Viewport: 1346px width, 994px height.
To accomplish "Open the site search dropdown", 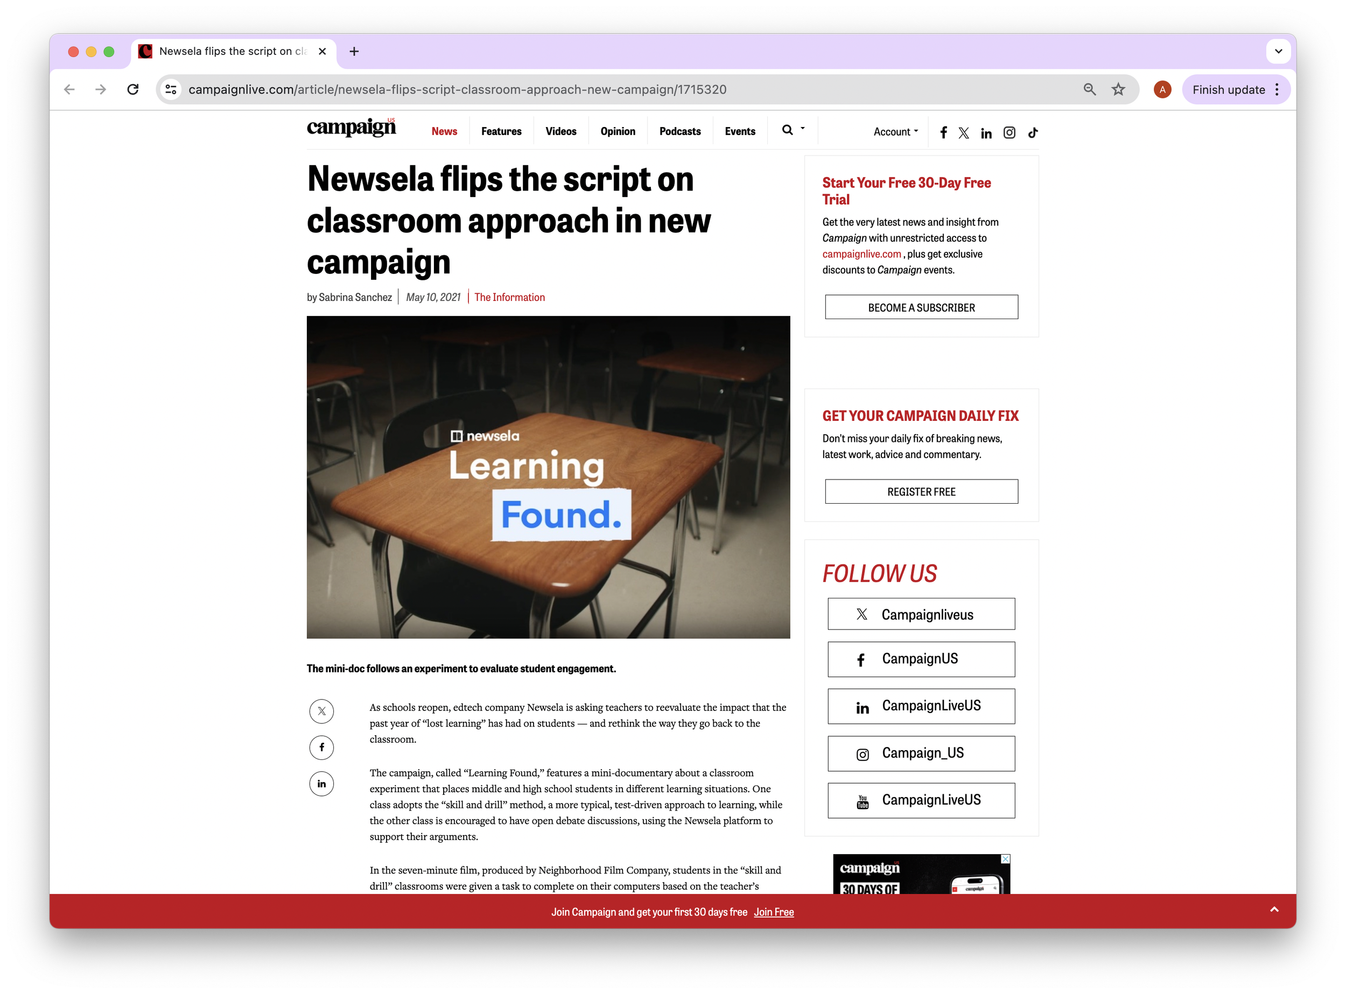I will pyautogui.click(x=793, y=130).
